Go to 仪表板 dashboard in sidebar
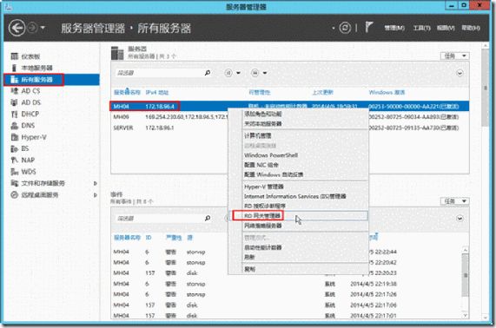The image size is (496, 328). [30, 56]
